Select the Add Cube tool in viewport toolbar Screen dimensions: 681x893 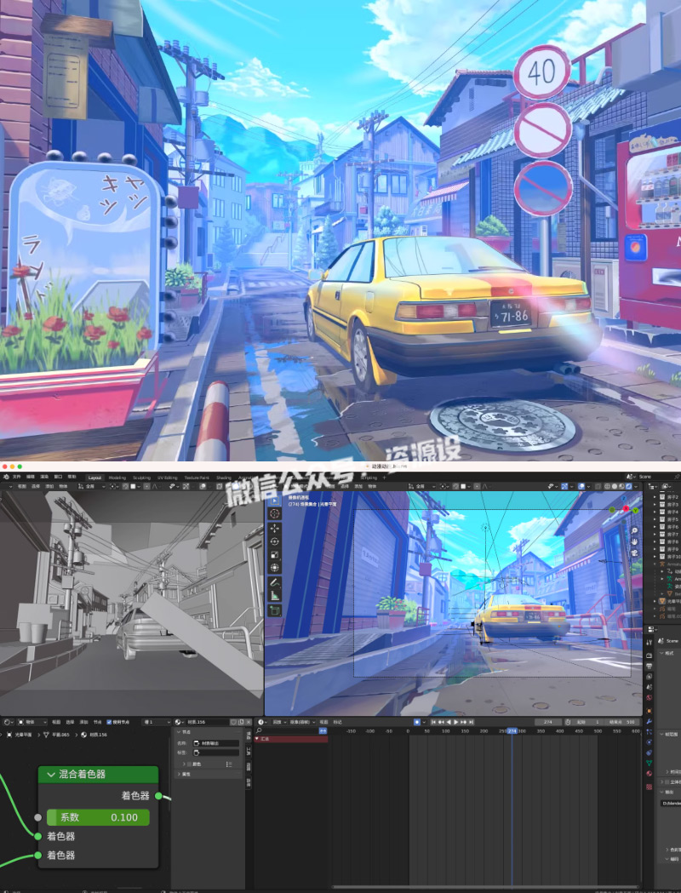(274, 610)
